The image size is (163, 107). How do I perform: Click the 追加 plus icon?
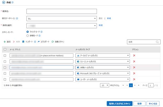[x=5, y=42]
